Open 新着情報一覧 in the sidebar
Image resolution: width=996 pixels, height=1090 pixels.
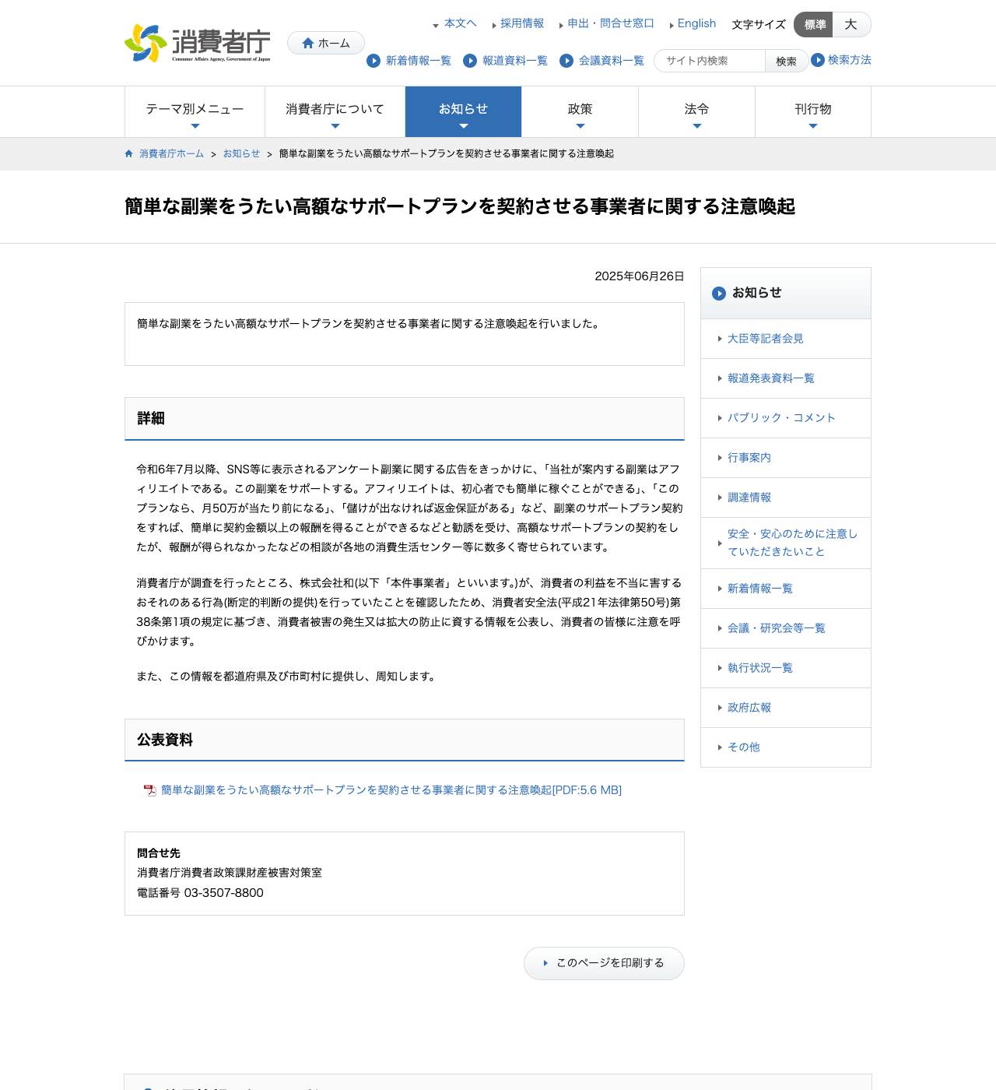(x=786, y=589)
